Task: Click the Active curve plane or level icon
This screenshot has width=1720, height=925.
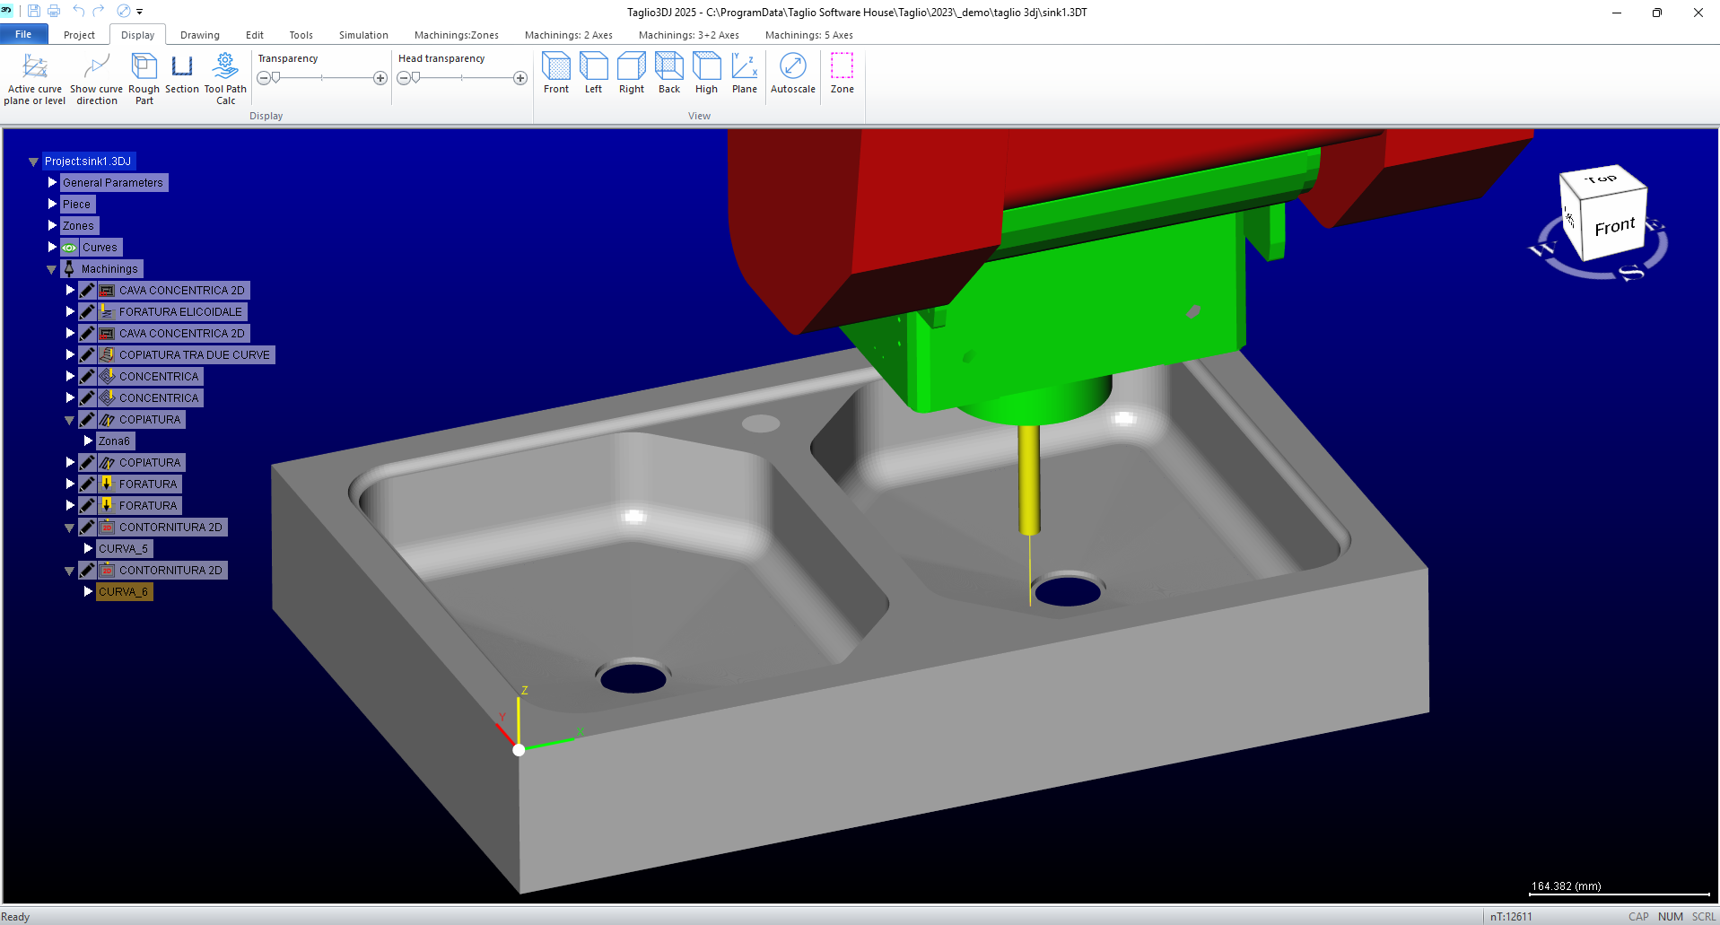Action: point(35,67)
